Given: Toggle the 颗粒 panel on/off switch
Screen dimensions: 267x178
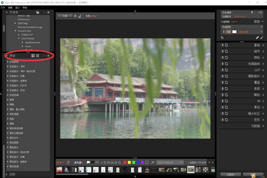Looking at the screenshot, I should (x=222, y=95).
